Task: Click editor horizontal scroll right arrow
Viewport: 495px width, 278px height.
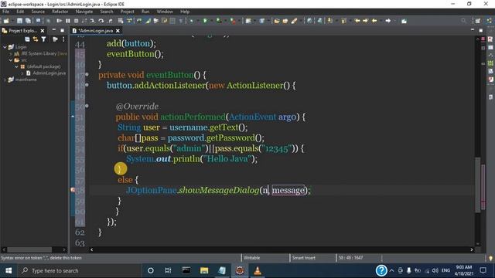Action: point(472,249)
